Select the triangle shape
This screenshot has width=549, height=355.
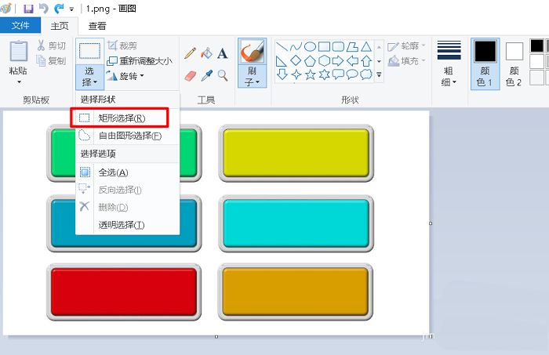click(366, 46)
